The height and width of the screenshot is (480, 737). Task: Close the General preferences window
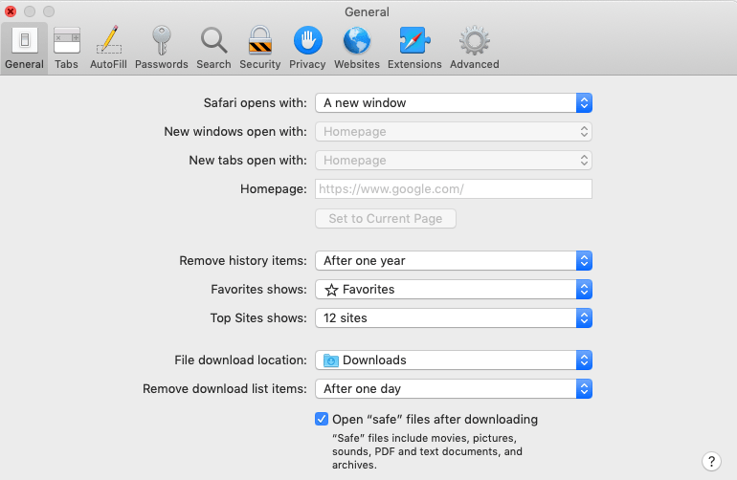click(11, 11)
